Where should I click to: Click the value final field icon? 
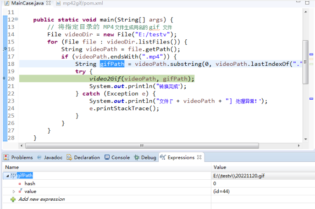click(x=20, y=191)
